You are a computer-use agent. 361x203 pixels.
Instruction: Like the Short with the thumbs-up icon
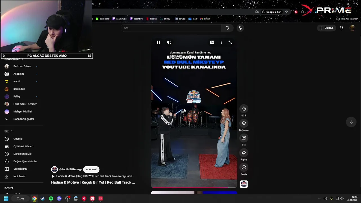coord(244,109)
